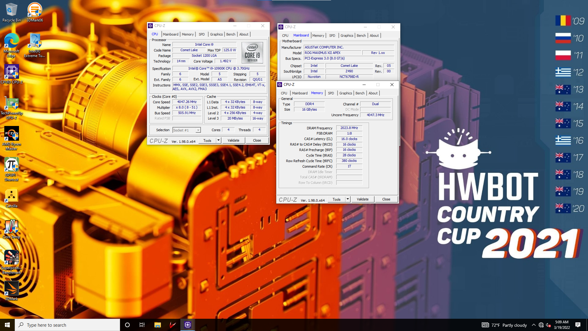This screenshot has height=331, width=588.
Task: Click the Core Speed 4047.26 MHz value
Action: click(187, 102)
